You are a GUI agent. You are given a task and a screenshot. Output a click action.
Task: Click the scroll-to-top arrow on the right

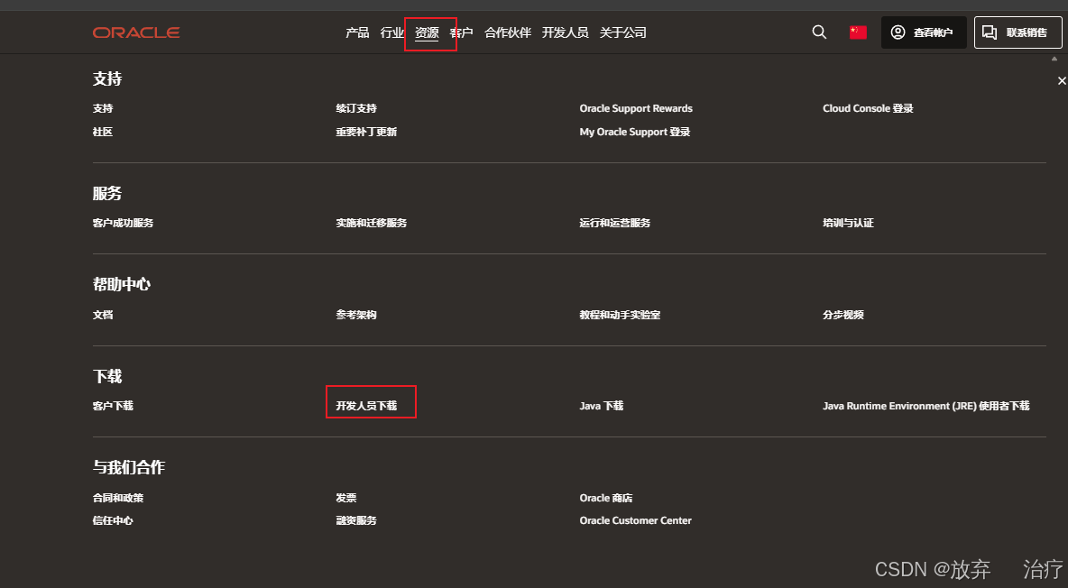point(1053,60)
